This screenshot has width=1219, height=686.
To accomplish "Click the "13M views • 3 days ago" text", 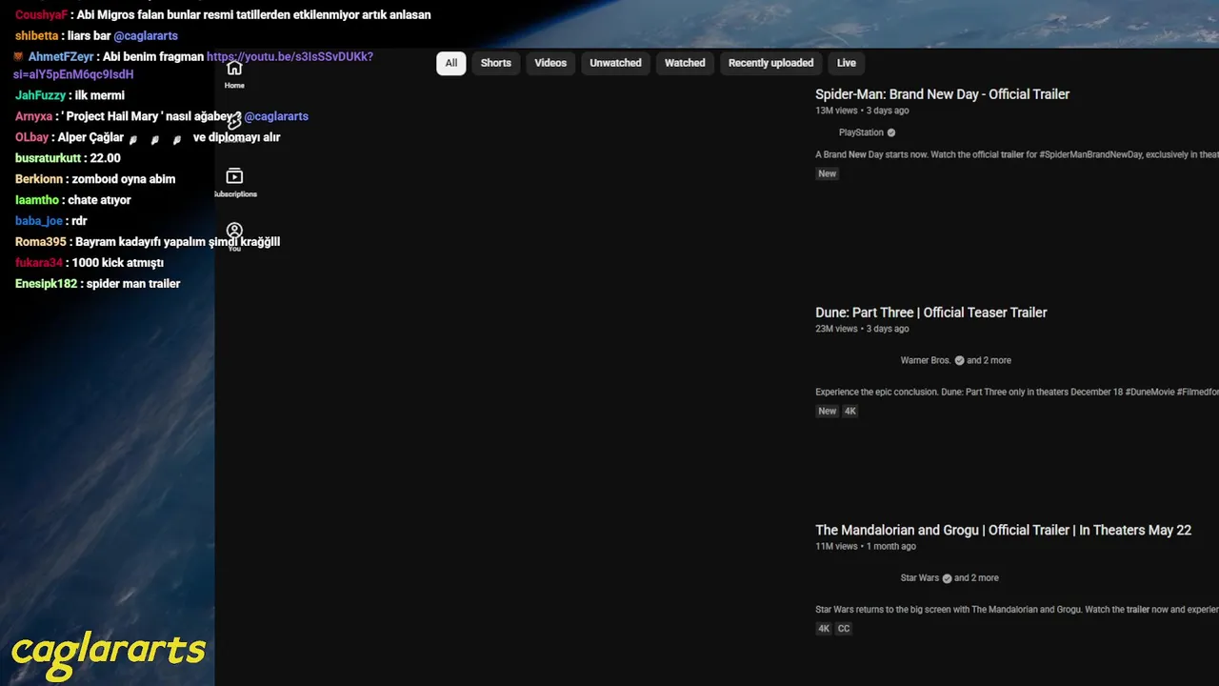I will pos(862,111).
